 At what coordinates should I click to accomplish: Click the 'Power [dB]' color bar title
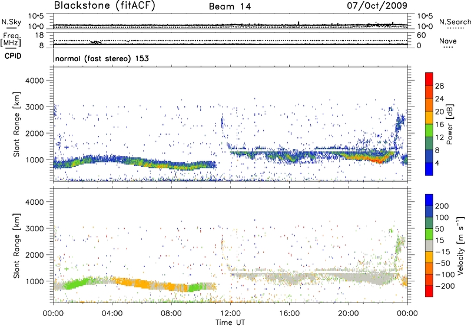(450, 124)
